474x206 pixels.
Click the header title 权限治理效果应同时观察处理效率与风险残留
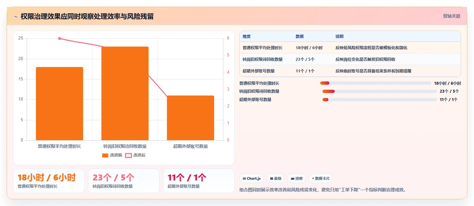point(87,17)
